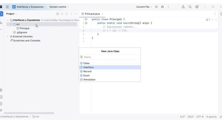Open Terminal tool window in left sidebar
Image resolution: width=222 pixels, height=124 pixels.
coord(1,97)
